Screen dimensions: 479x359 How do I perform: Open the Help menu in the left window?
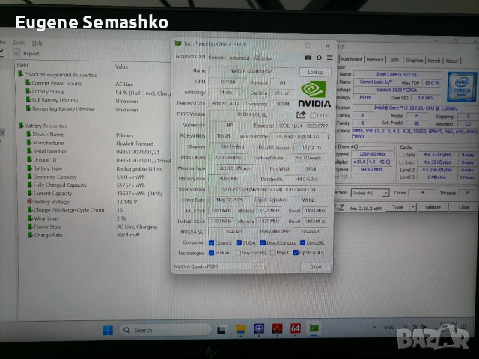tap(37, 43)
